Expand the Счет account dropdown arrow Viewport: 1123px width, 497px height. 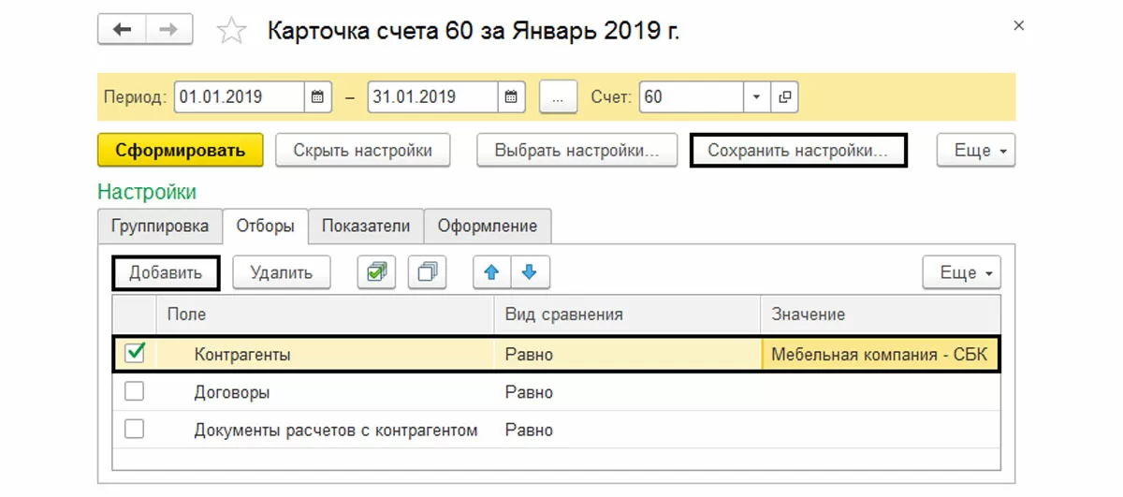(756, 96)
